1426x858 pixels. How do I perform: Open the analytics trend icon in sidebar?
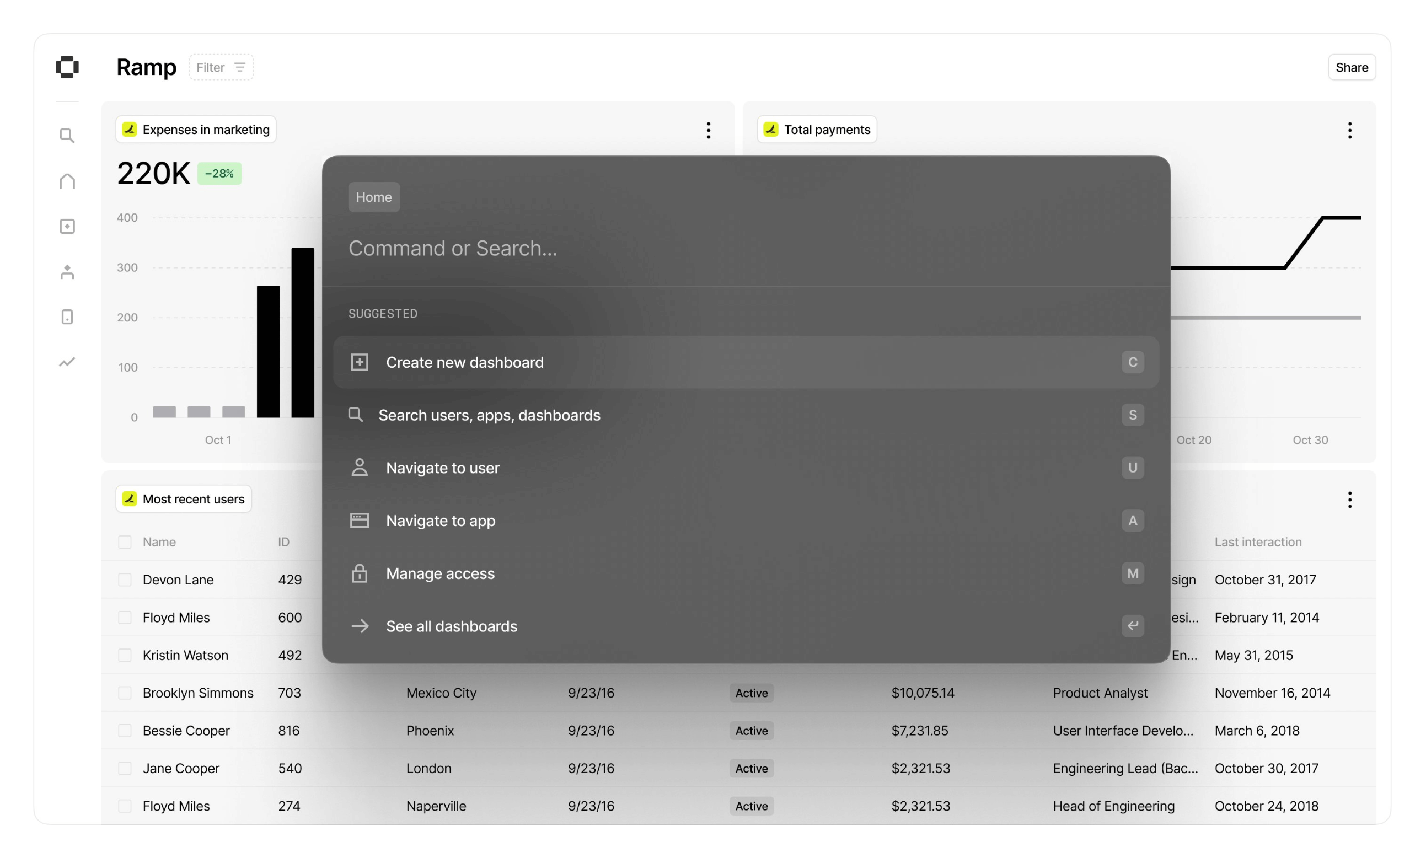click(67, 362)
